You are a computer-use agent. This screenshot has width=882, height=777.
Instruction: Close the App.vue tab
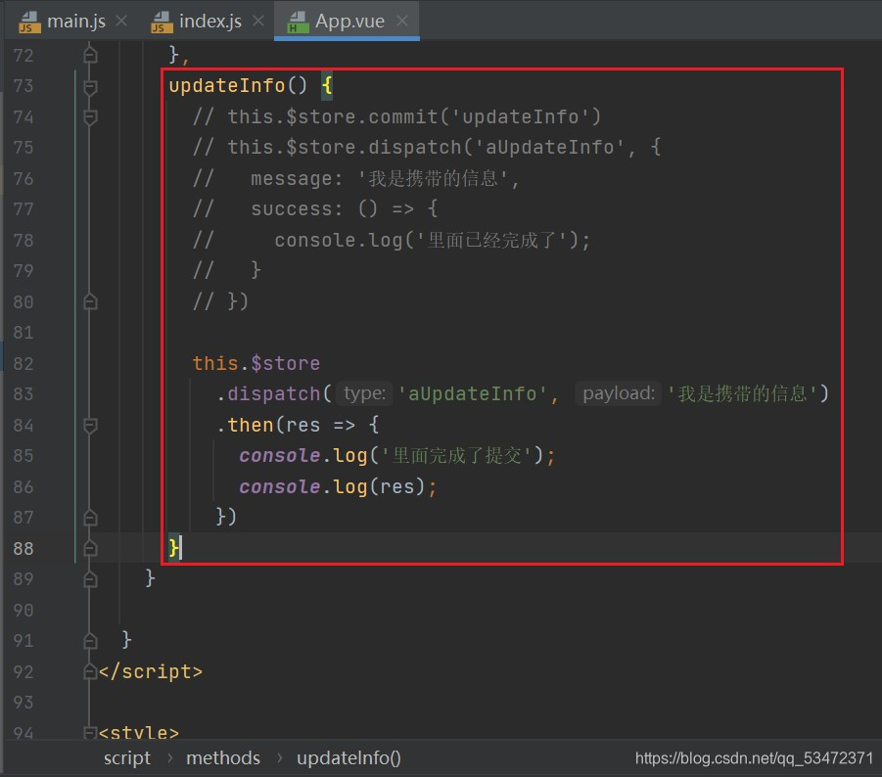point(402,22)
